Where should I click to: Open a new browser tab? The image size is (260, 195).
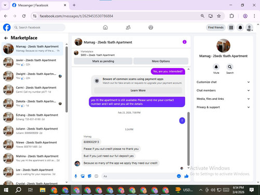(74, 5)
